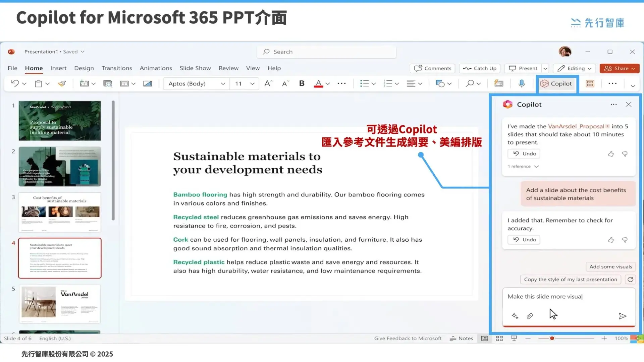
Task: Close the Copilot pane
Action: click(629, 104)
